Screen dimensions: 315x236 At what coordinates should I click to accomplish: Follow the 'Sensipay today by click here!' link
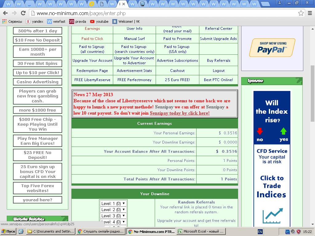pyautogui.click(x=180, y=113)
